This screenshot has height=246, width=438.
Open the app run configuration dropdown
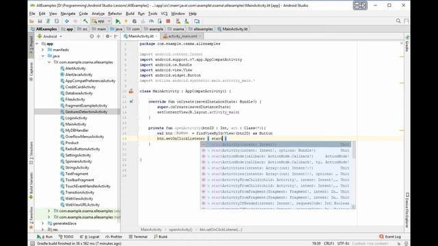click(101, 21)
